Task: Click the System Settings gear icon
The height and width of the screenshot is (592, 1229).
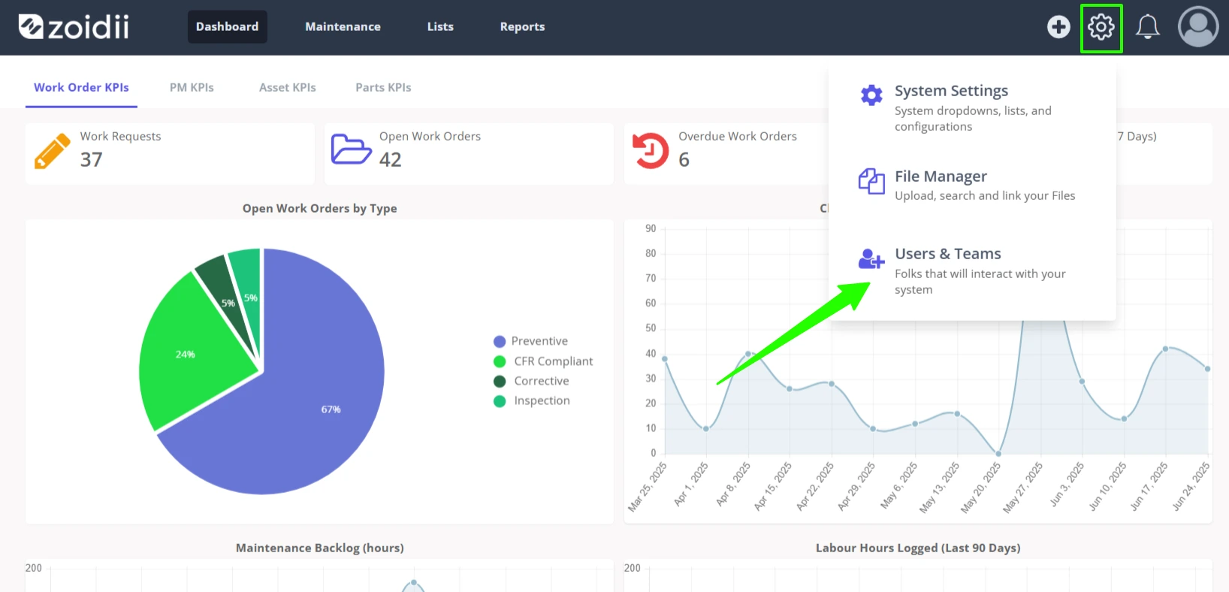Action: [871, 95]
